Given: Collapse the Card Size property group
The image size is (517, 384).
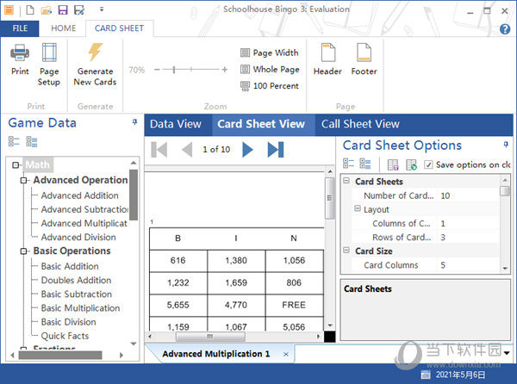Looking at the screenshot, I should [346, 250].
